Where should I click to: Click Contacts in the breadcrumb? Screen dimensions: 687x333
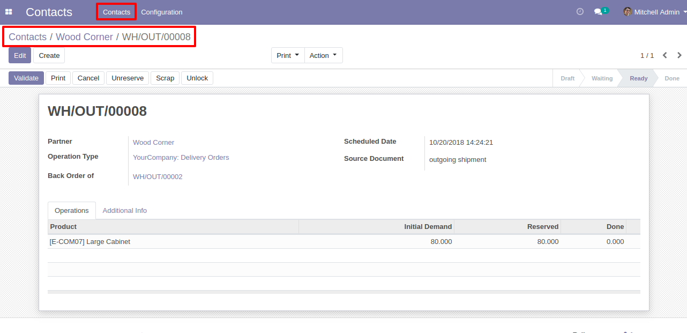pyautogui.click(x=28, y=37)
